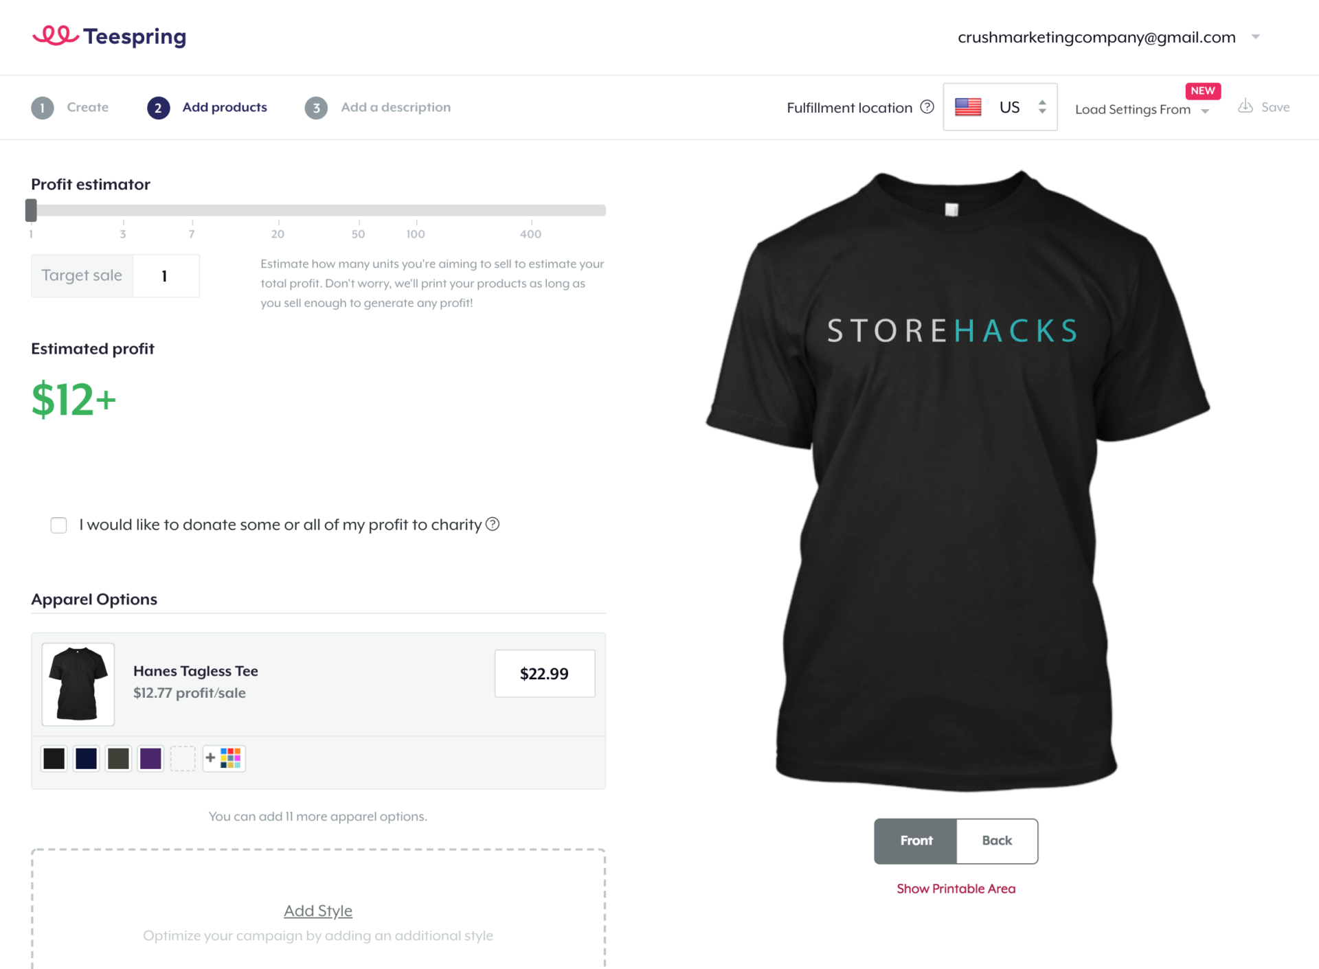The width and height of the screenshot is (1319, 969).
Task: Click the Hanes Tagless Tee thumbnail
Action: tap(78, 684)
